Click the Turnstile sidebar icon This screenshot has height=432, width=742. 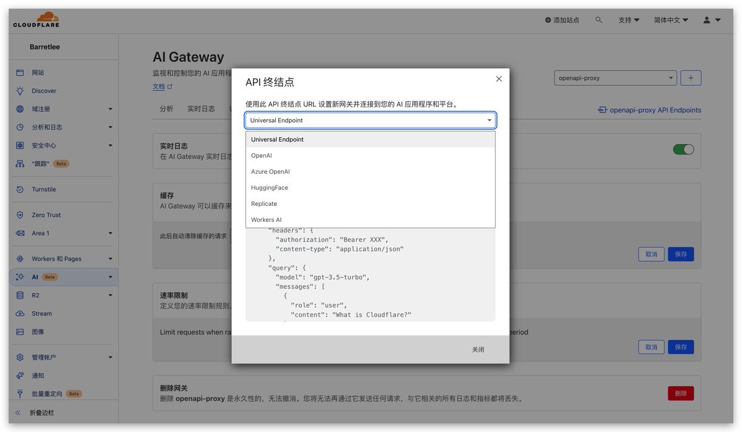pos(20,189)
